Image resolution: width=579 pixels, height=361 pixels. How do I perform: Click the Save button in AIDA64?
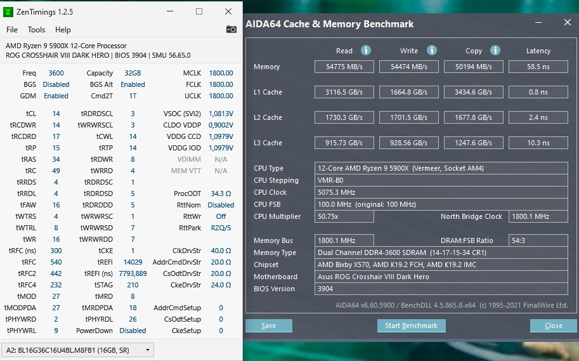[269, 325]
